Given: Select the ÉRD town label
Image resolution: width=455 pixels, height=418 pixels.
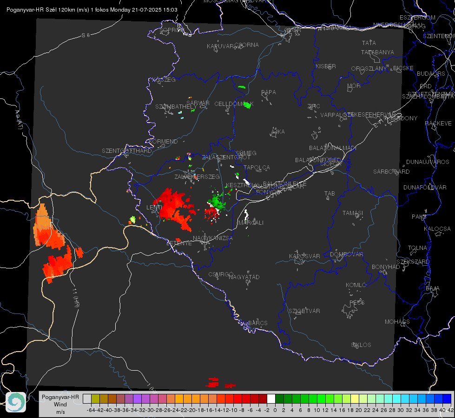Looking at the screenshot, I should [x=426, y=86].
